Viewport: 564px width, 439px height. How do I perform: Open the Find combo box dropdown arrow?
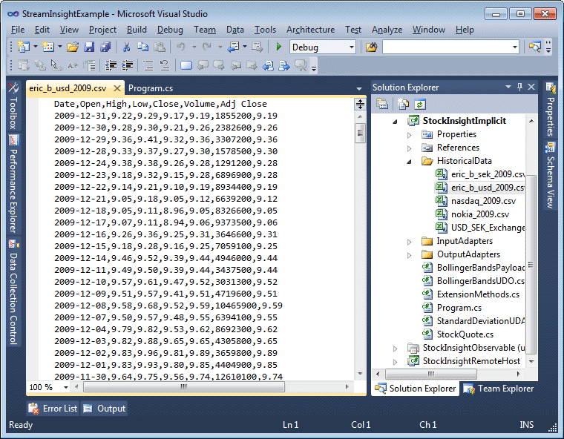(515, 47)
